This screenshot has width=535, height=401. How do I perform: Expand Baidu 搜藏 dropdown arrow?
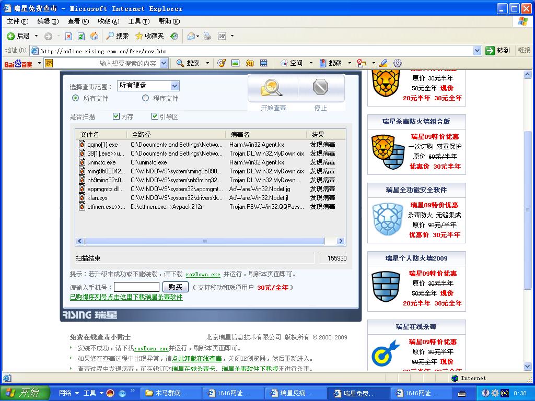pyautogui.click(x=350, y=63)
